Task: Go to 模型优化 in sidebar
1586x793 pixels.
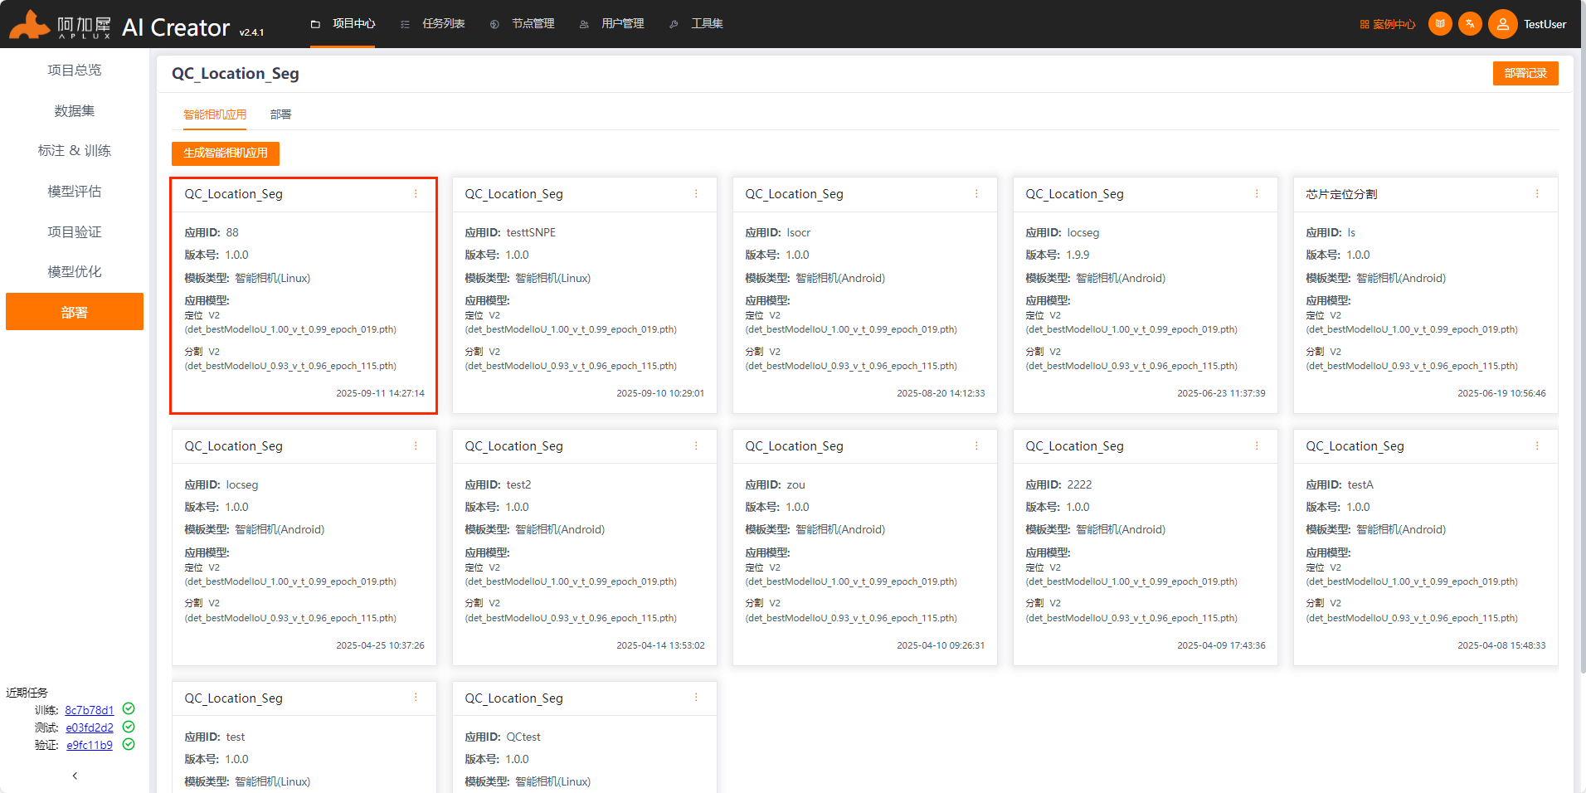Action: [75, 272]
